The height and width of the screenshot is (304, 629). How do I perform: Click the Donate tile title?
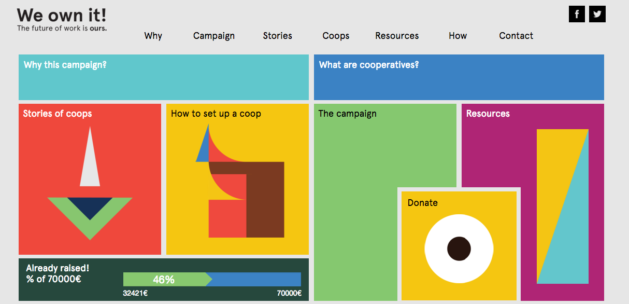point(423,203)
